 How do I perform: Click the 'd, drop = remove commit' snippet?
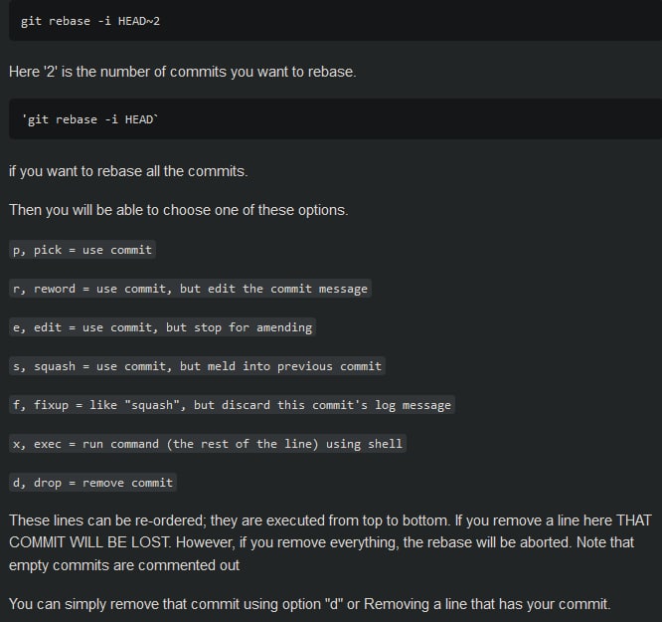[92, 483]
